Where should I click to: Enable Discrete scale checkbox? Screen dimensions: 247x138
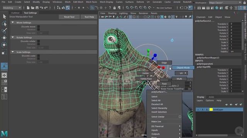(39, 56)
